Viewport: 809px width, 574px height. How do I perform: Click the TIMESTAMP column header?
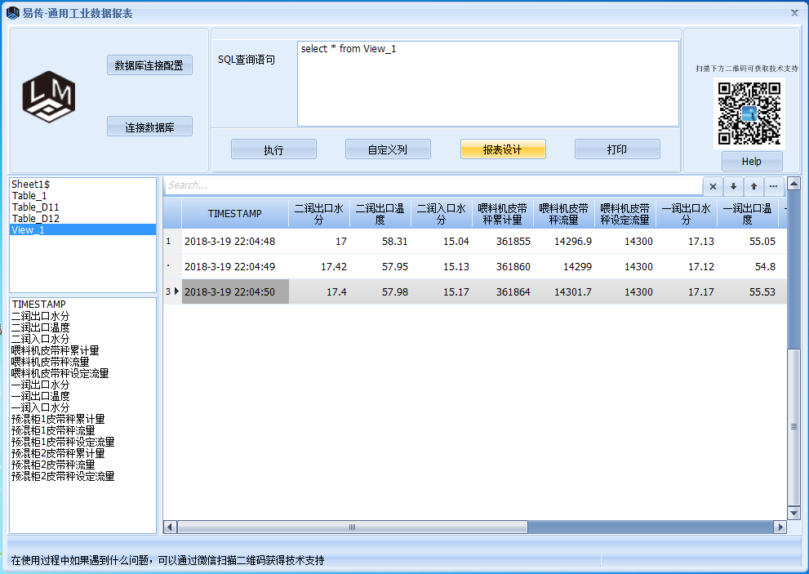[235, 214]
